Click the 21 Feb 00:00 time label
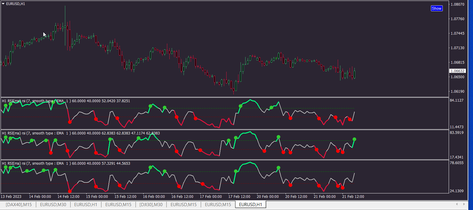 tap(325, 197)
